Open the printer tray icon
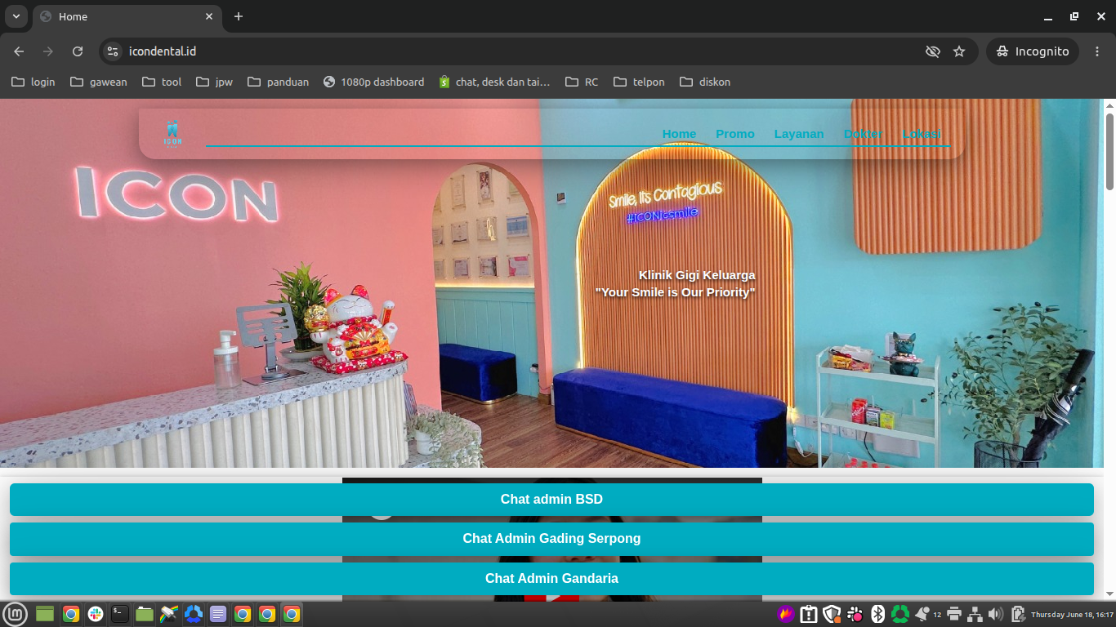Viewport: 1116px width, 627px height. [x=954, y=614]
